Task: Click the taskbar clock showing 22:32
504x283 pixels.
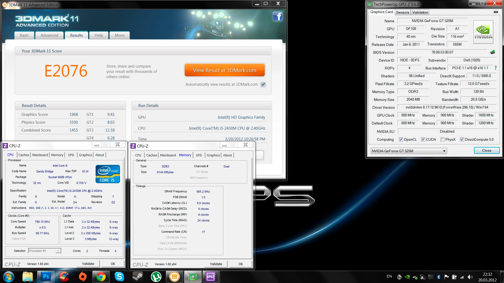Action: (x=487, y=277)
